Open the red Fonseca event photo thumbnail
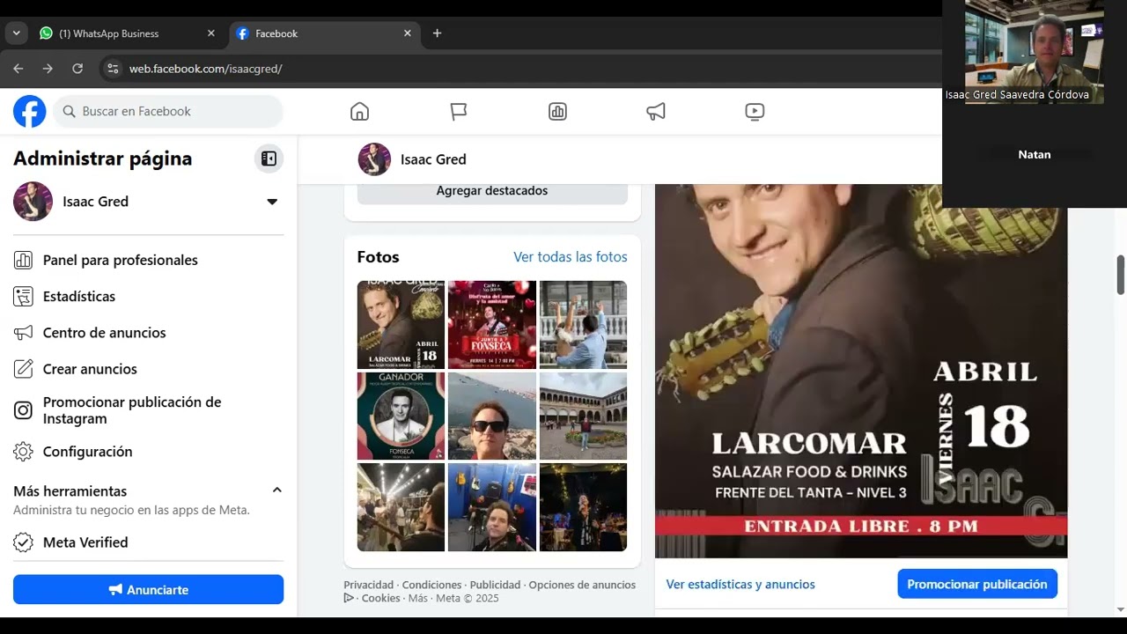The height and width of the screenshot is (634, 1127). (x=492, y=324)
